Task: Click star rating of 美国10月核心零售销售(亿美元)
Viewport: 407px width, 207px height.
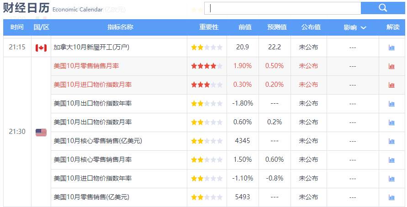Action: (x=207, y=141)
